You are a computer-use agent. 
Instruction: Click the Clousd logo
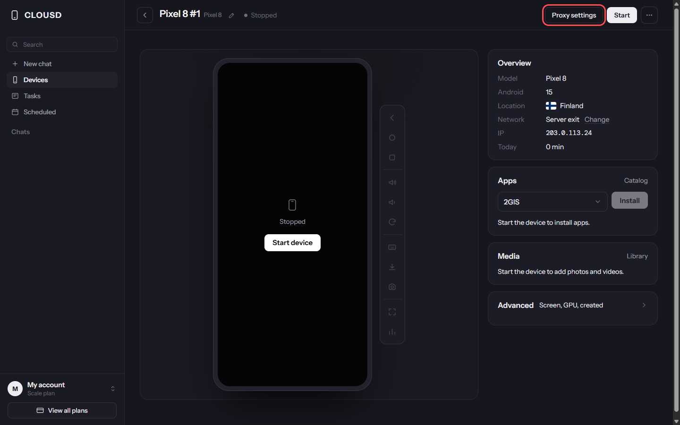[36, 15]
